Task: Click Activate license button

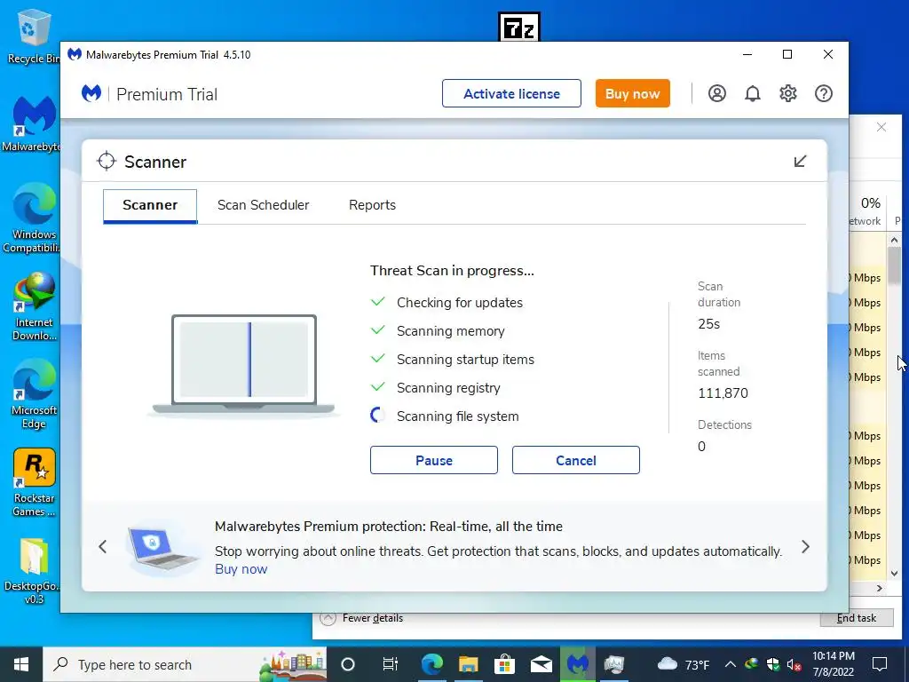Action: click(x=511, y=93)
